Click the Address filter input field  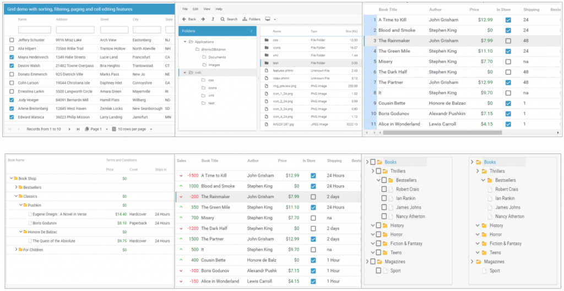pyautogui.click(x=75, y=30)
